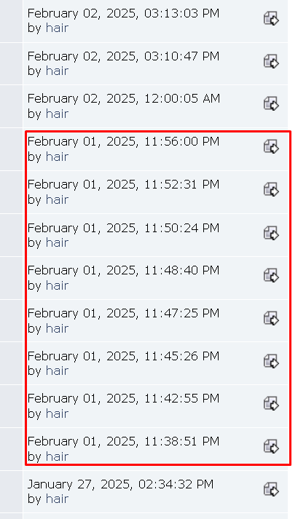View last post icon for 11:38:51 PM row
This screenshot has width=298, height=519.
tap(271, 446)
